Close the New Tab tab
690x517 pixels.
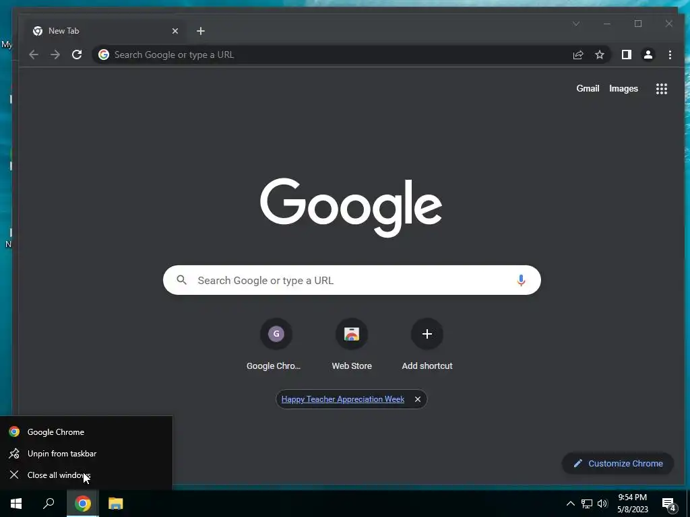(x=175, y=31)
